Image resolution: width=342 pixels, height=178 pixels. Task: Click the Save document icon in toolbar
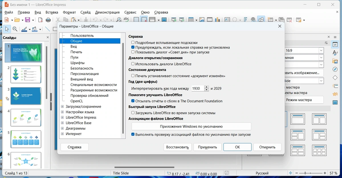click(28, 20)
